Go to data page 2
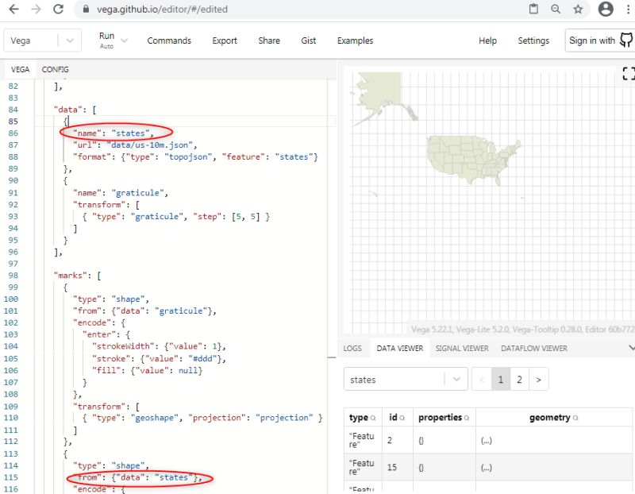Image resolution: width=635 pixels, height=494 pixels. coord(519,380)
